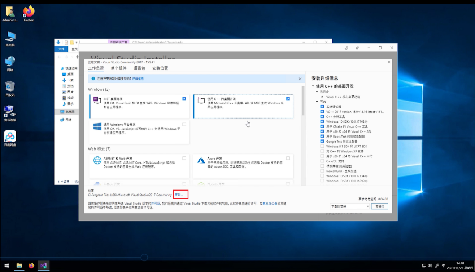Enable Windows 8.1 SDK 和 UCRT SDK
Screen dimensions: 475x272
click(x=322, y=146)
